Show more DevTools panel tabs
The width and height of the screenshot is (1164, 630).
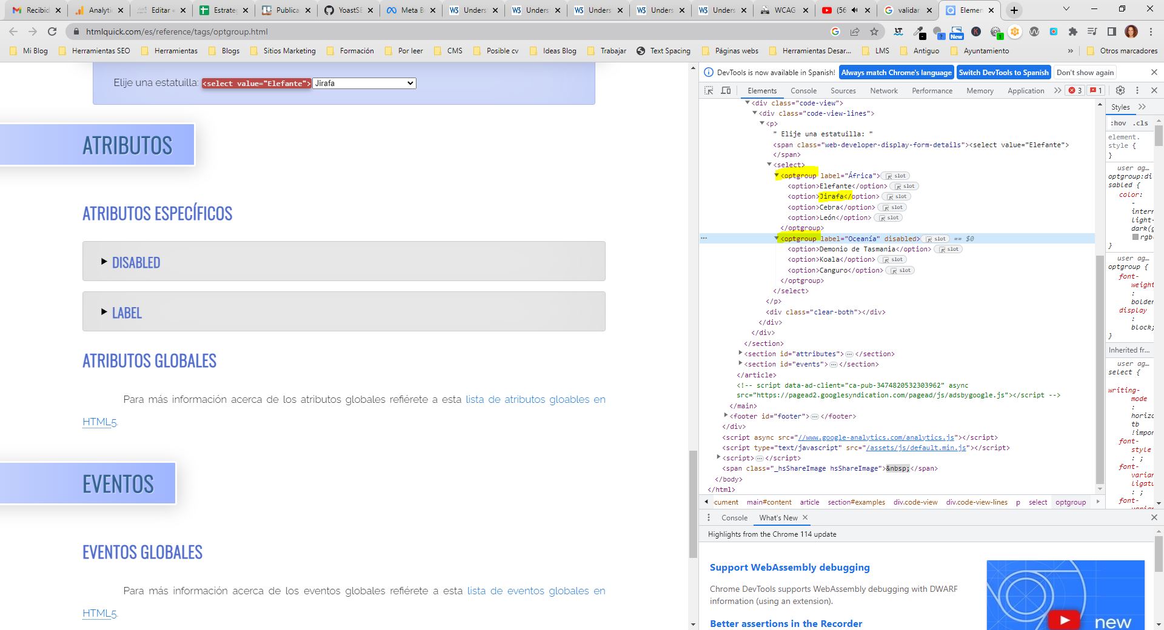click(1058, 90)
